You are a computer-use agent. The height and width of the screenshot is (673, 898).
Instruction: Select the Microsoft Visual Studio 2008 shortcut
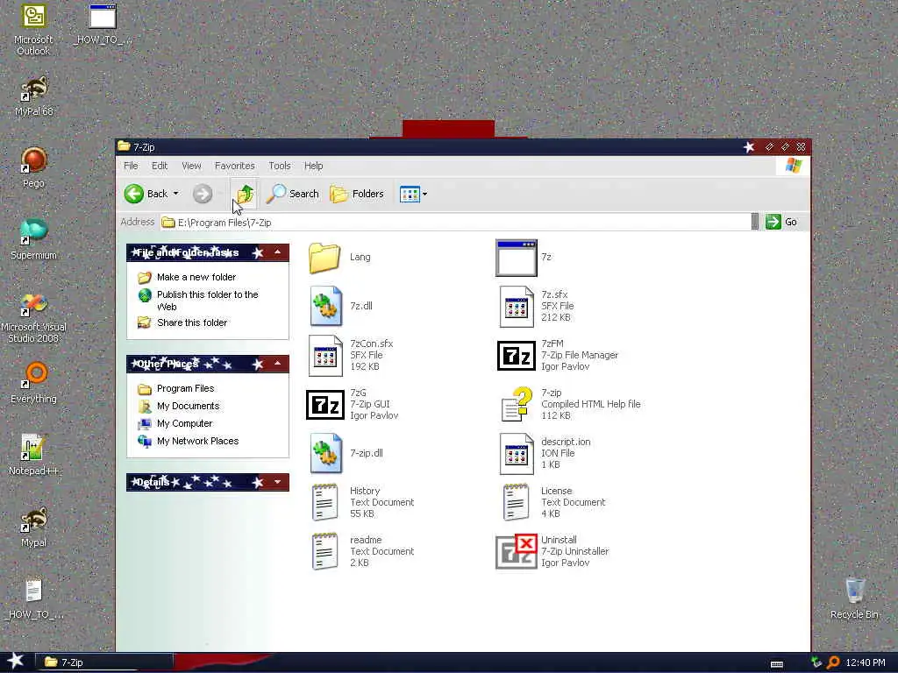[33, 317]
